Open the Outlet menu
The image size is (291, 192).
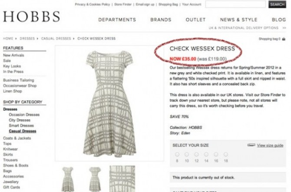click(195, 20)
